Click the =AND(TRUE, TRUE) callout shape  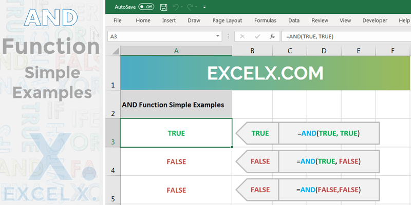click(329, 133)
